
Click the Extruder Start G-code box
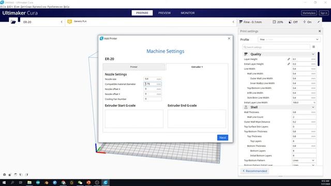134,119
